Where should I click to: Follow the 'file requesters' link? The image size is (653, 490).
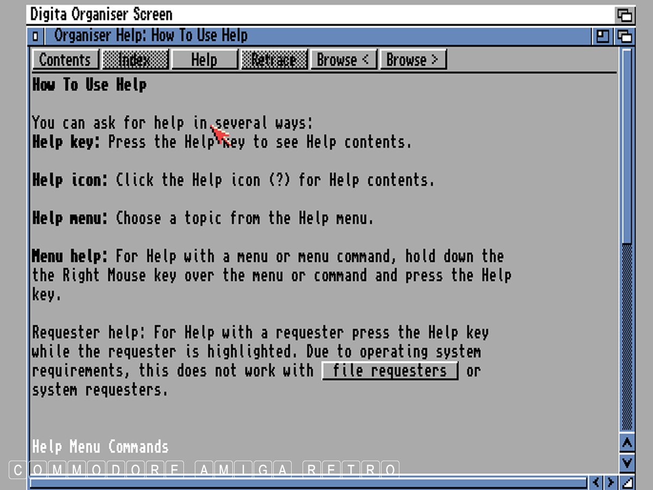click(x=390, y=371)
